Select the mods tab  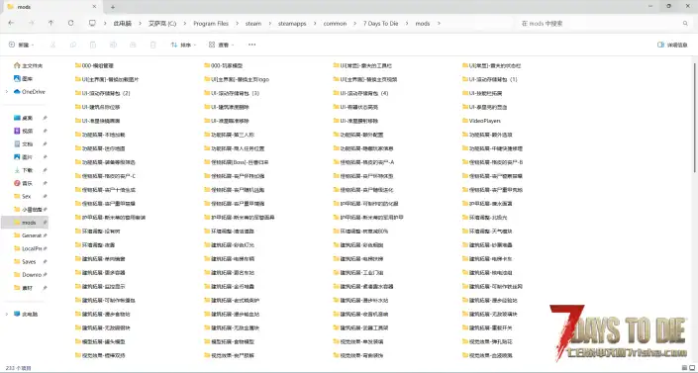tap(51, 7)
